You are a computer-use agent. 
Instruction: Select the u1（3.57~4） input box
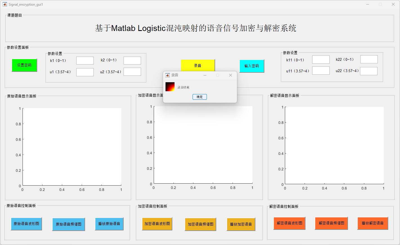pos(85,72)
